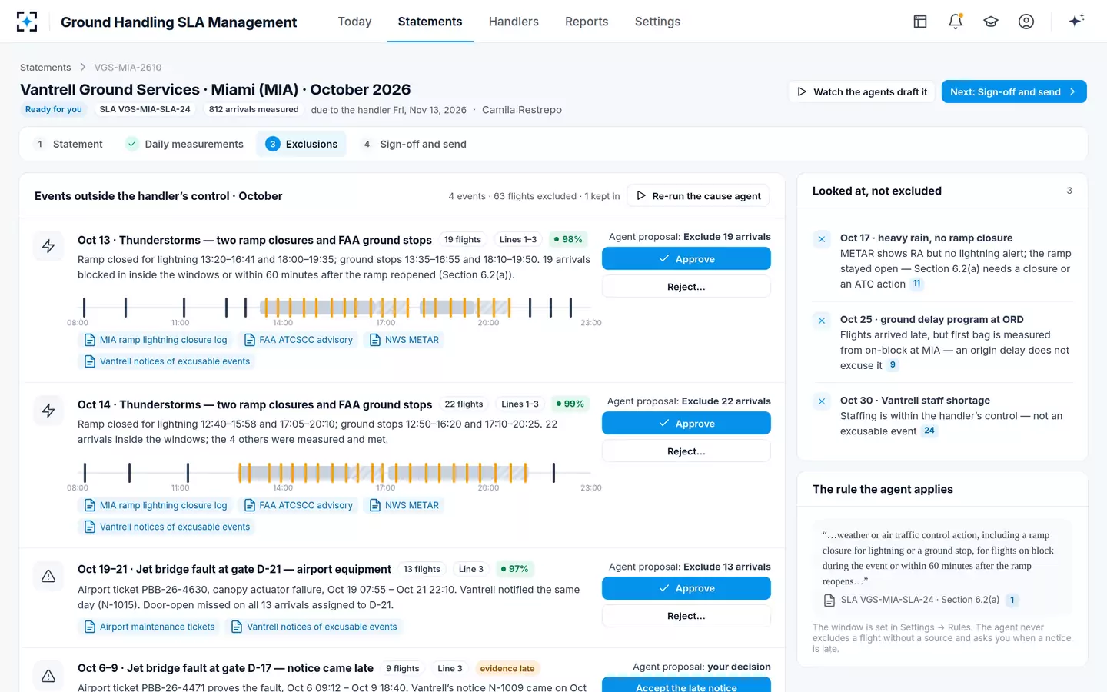This screenshot has width=1107, height=692.
Task: Open the Reports tab
Action: (x=587, y=22)
